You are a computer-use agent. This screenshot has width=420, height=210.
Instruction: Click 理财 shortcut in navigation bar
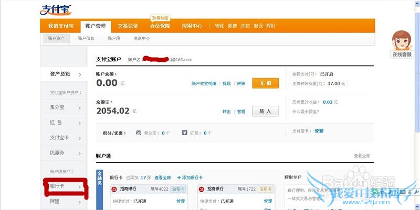271,26
